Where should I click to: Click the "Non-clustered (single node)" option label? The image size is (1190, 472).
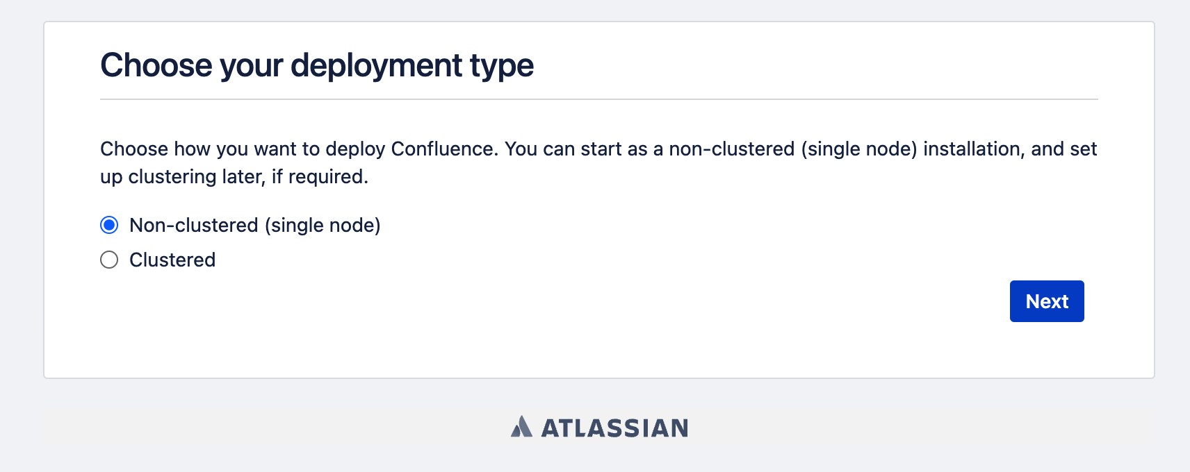click(x=255, y=225)
